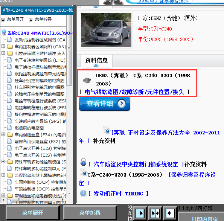
Task: Click document icon for 电子变速箱控制系统 (ETC)
Action: [x=9, y=60]
